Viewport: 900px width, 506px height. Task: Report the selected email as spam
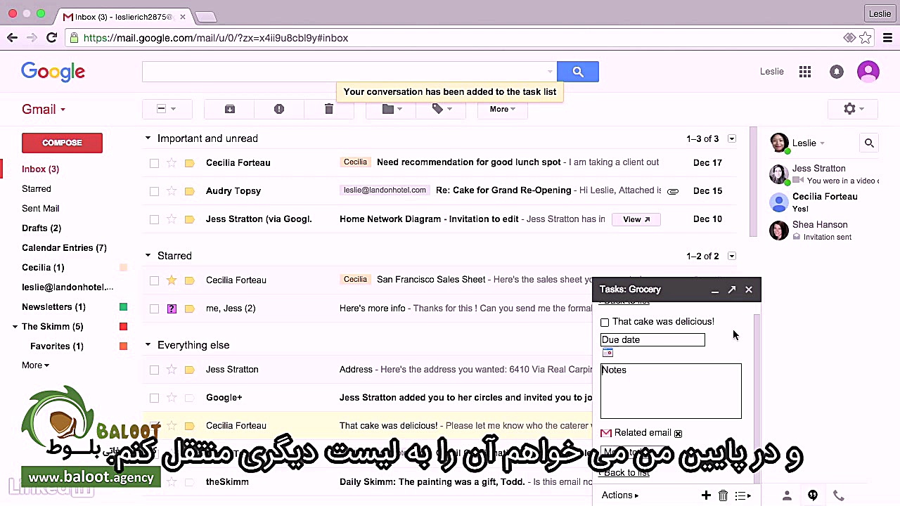(278, 109)
